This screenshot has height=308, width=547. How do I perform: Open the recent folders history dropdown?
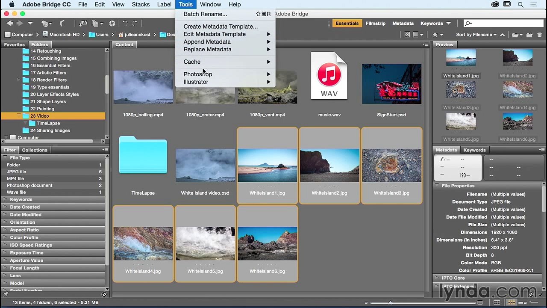click(x=30, y=24)
